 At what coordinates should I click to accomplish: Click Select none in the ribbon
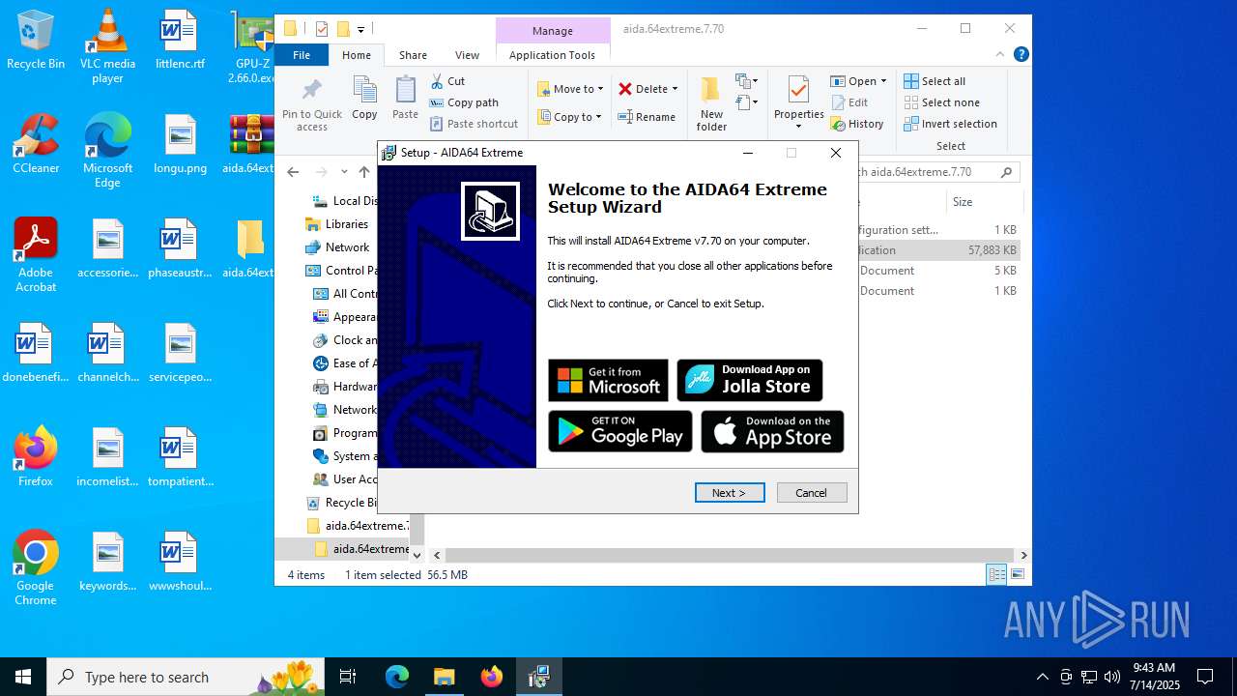tap(941, 102)
